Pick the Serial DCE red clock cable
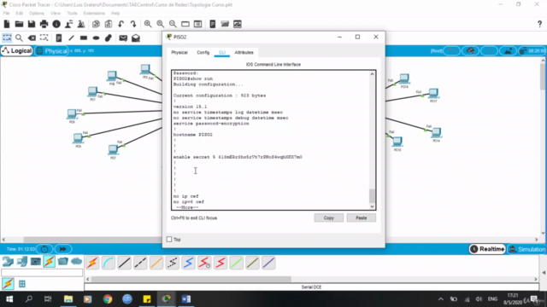Viewport: 547px width, 307px height. pyautogui.click(x=204, y=263)
